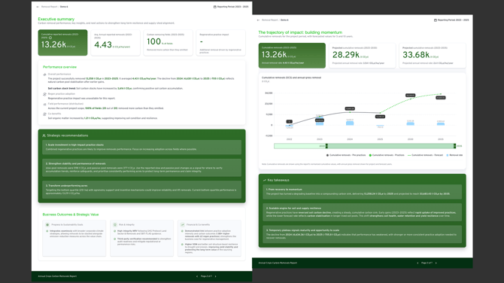
Task: Click 2026 removal rate bar in chart
Action: click(411, 123)
